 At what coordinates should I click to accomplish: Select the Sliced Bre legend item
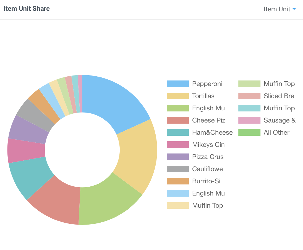pyautogui.click(x=266, y=96)
